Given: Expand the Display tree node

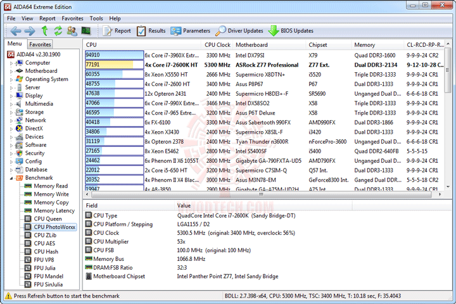Looking at the screenshot, I should click(11, 96).
